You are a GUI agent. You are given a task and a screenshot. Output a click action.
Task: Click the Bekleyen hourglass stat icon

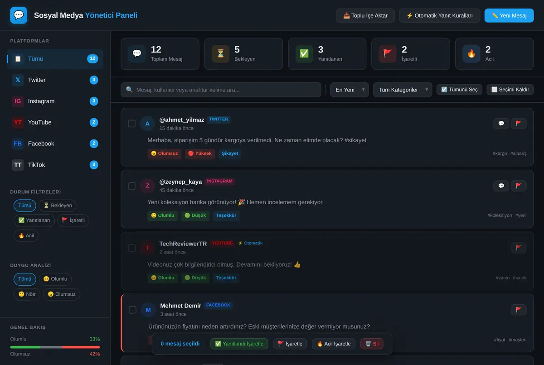(x=220, y=53)
